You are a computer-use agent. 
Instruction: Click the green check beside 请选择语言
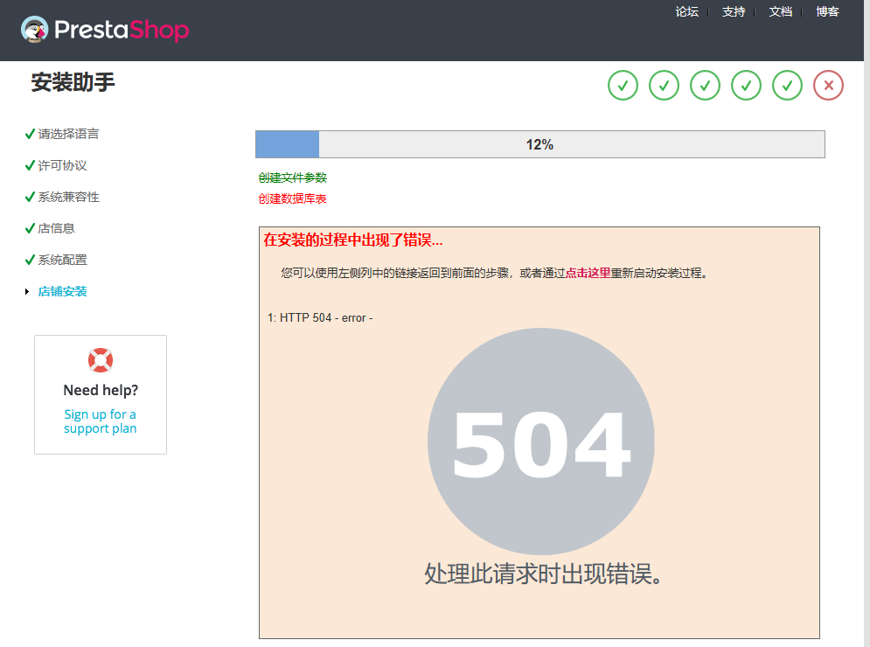29,134
